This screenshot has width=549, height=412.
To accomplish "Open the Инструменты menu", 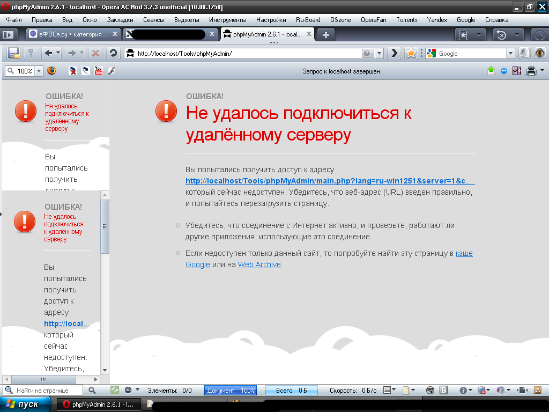I will [x=228, y=20].
